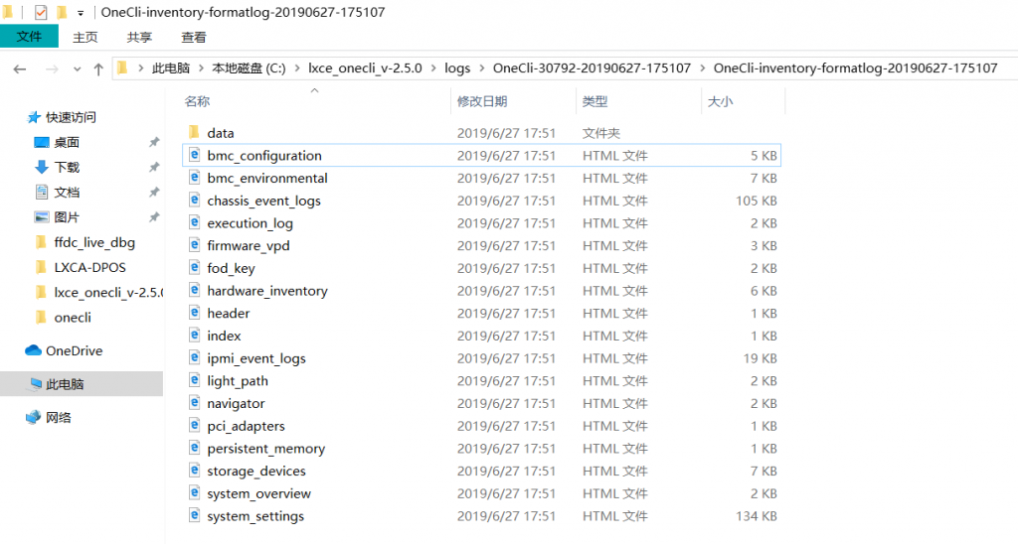
Task: Click the Desktop (桌面) icon in sidebar
Action: [42, 142]
